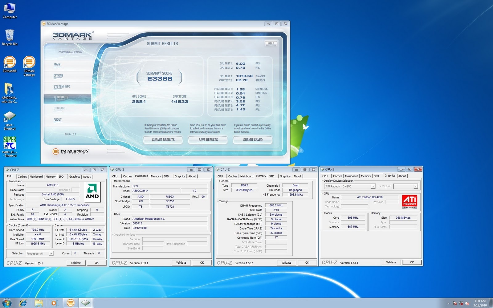Screen dimensions: 493x308
Task: Click the Show desktop strip on the taskbar
Action: pyautogui.click(x=491, y=303)
